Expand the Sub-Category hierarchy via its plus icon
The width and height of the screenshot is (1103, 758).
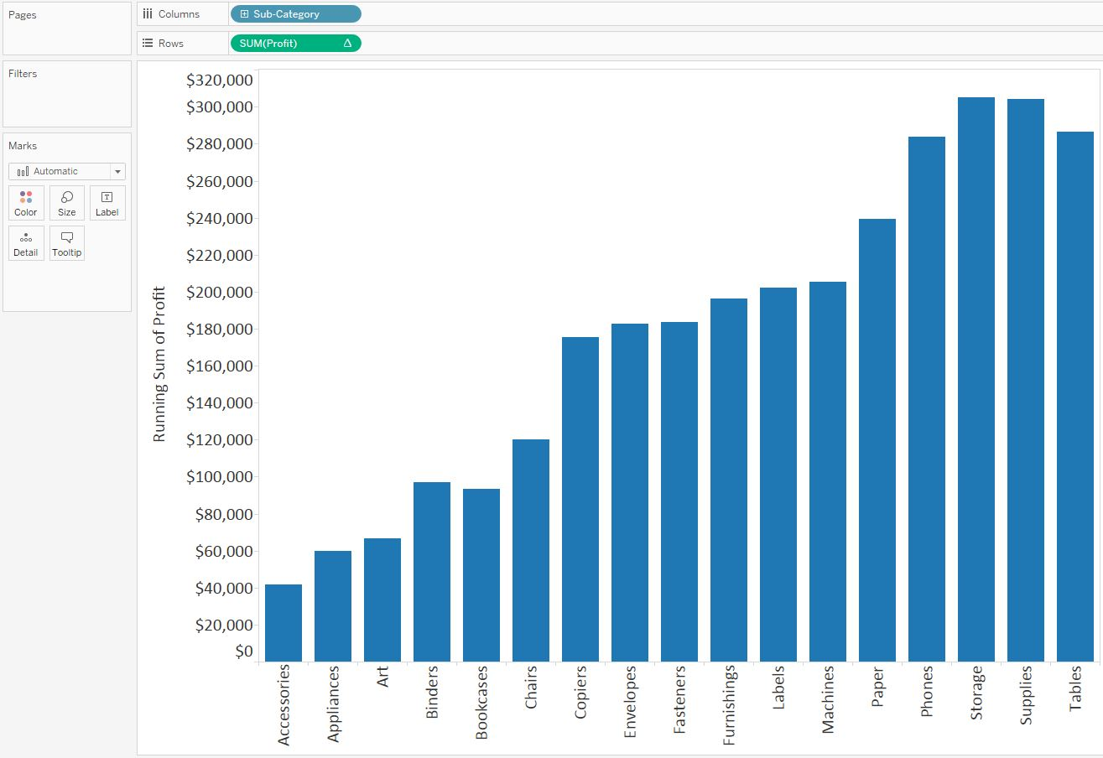[244, 13]
